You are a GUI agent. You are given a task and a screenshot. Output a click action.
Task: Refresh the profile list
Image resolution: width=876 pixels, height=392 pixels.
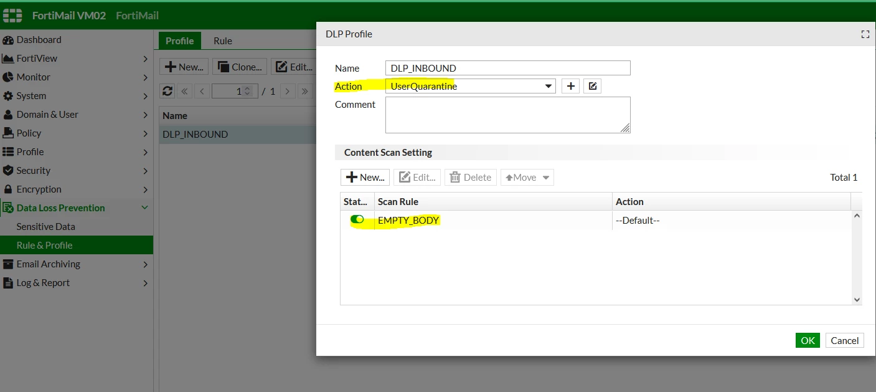click(167, 91)
